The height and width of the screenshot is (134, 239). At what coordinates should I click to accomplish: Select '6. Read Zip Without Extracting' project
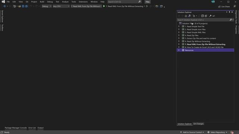click(x=198, y=41)
